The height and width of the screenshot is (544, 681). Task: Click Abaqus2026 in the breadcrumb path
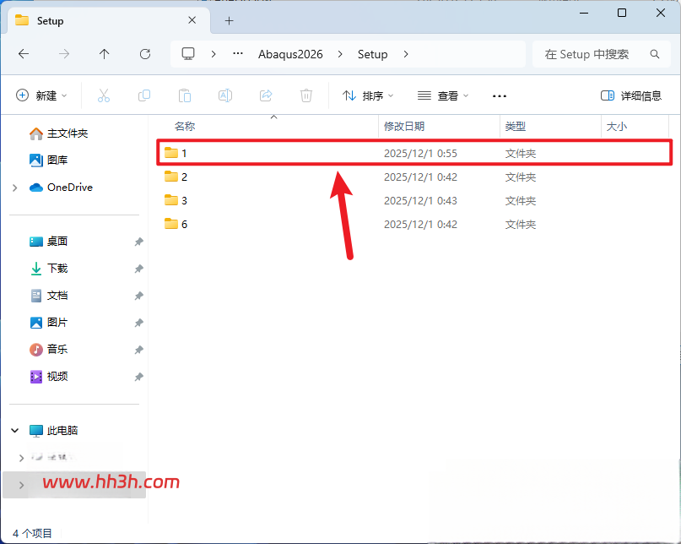(x=290, y=54)
